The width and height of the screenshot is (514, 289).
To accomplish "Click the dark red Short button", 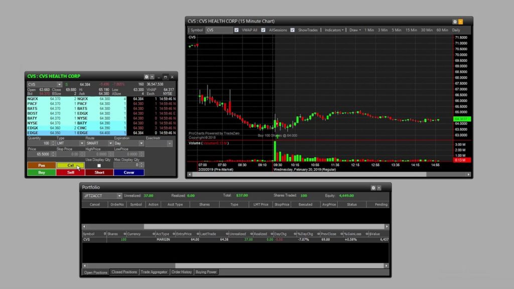I will pyautogui.click(x=99, y=173).
